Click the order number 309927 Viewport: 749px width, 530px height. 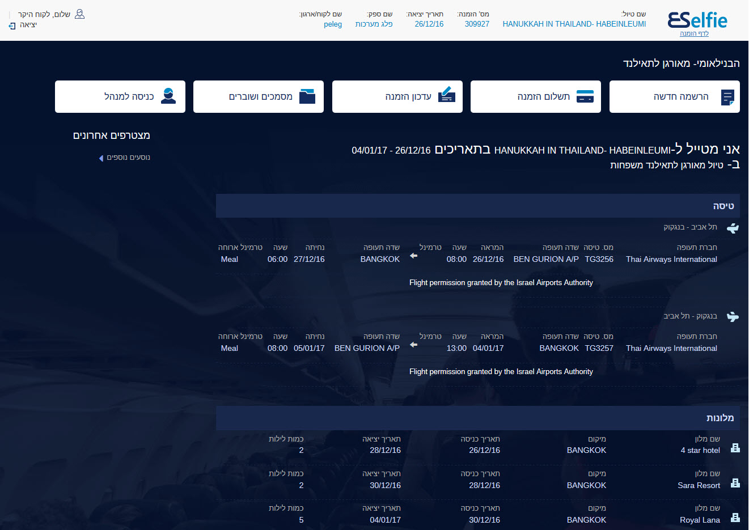477,24
